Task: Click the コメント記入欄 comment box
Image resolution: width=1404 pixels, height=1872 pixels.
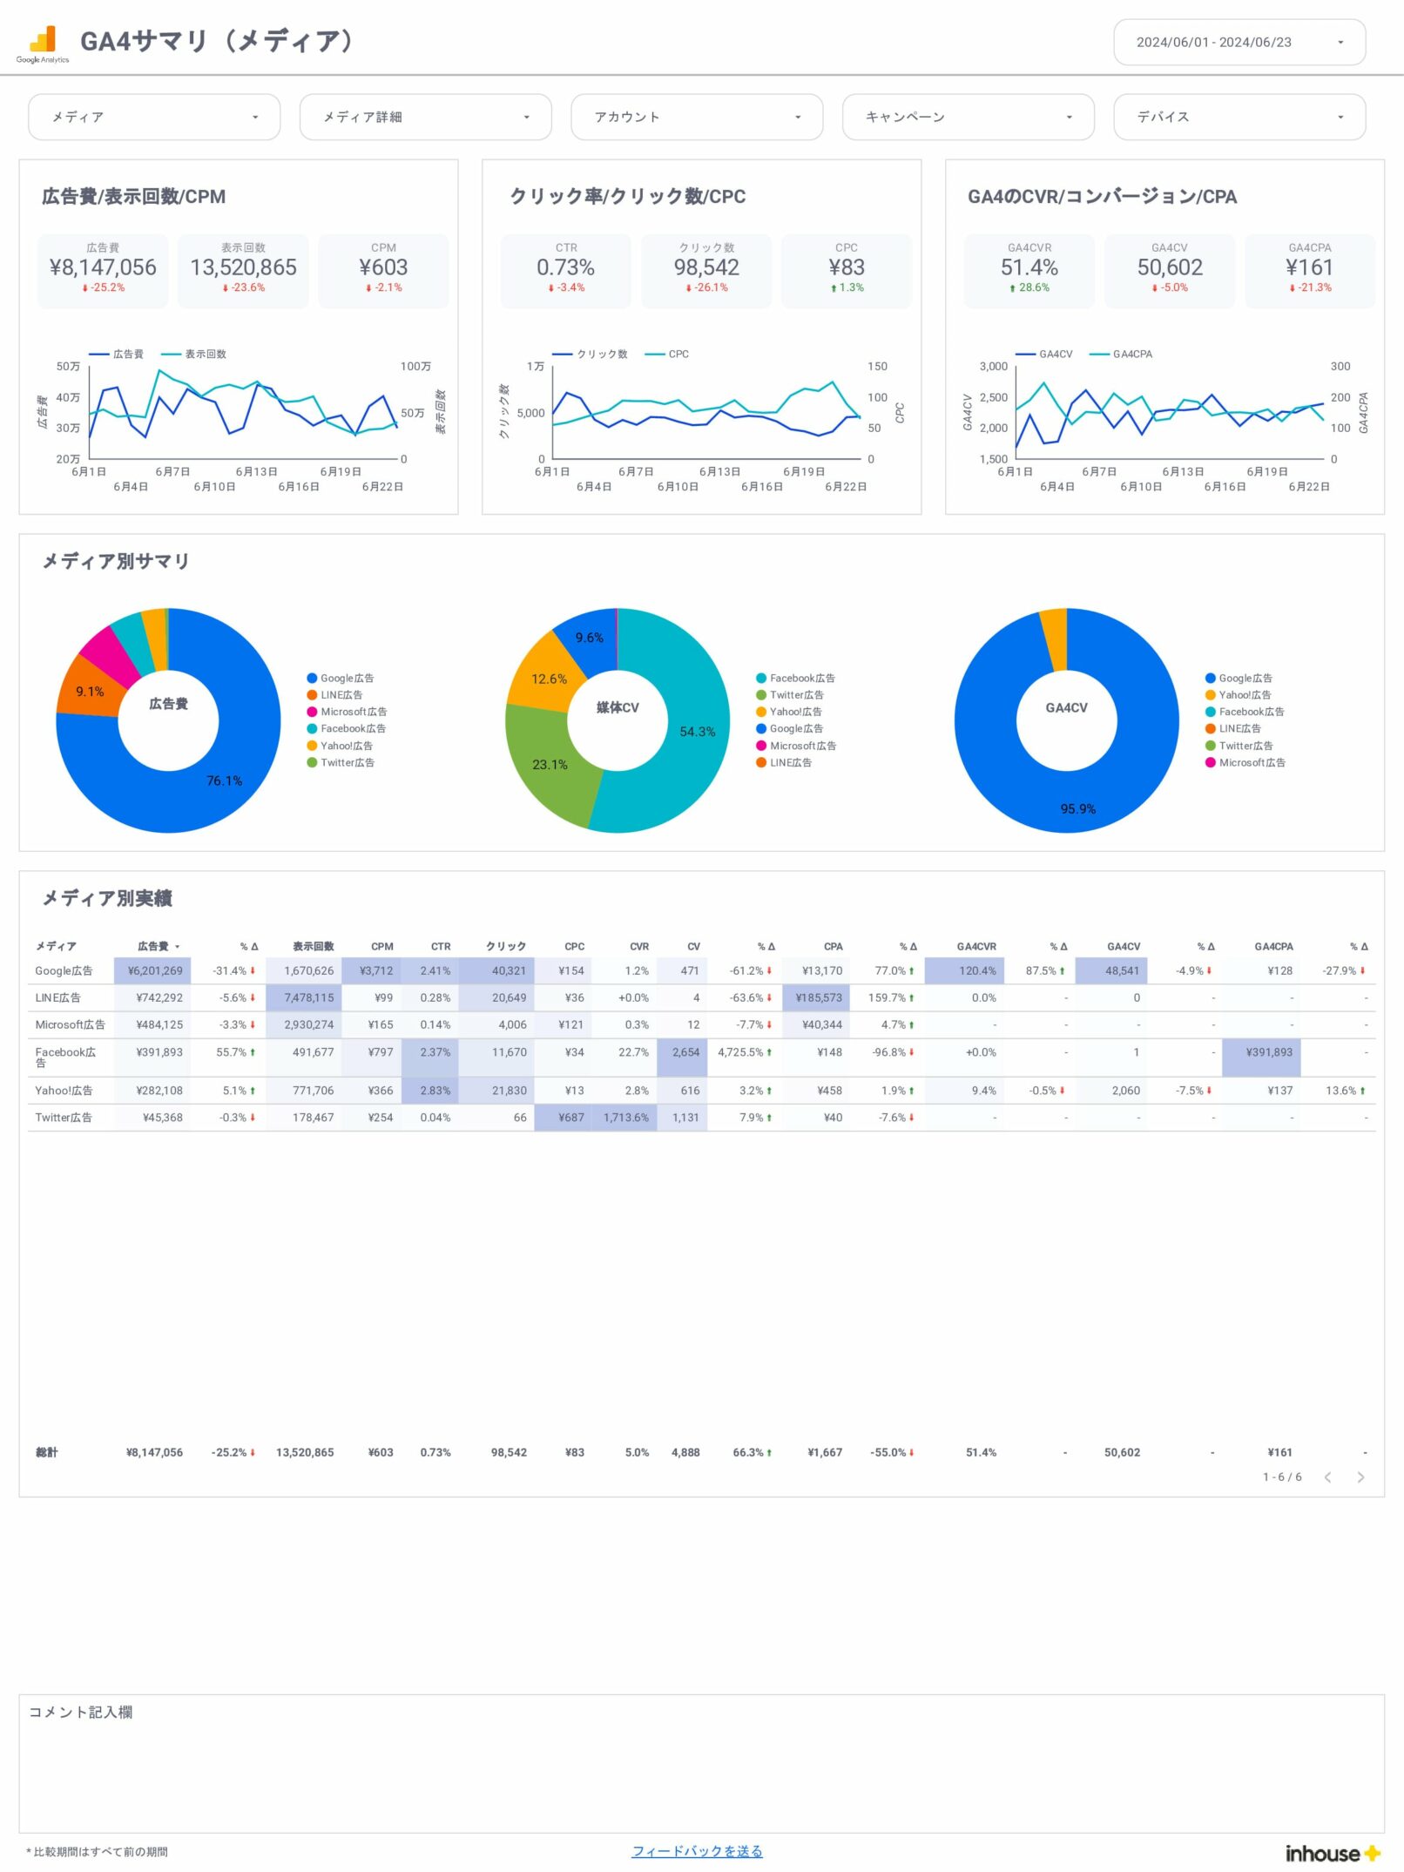Action: [701, 1764]
